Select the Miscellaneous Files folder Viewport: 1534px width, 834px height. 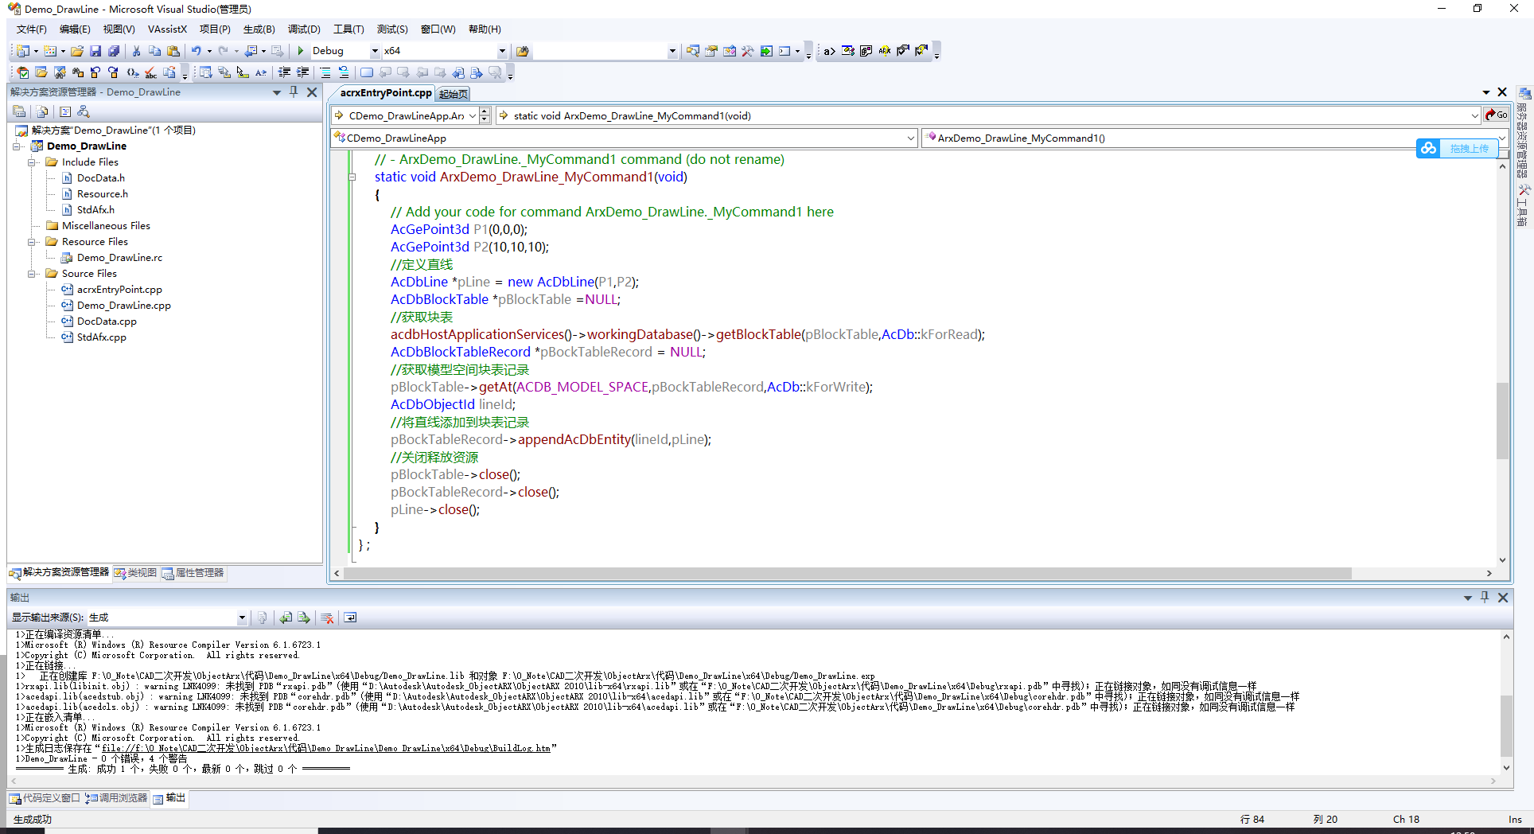click(x=106, y=226)
